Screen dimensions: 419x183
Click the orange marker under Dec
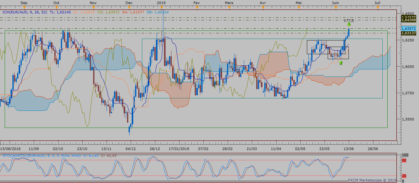(130, 7)
